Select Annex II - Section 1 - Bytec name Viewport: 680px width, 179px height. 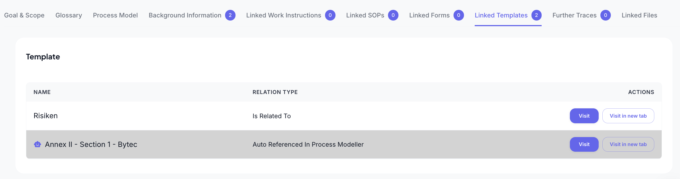(91, 144)
